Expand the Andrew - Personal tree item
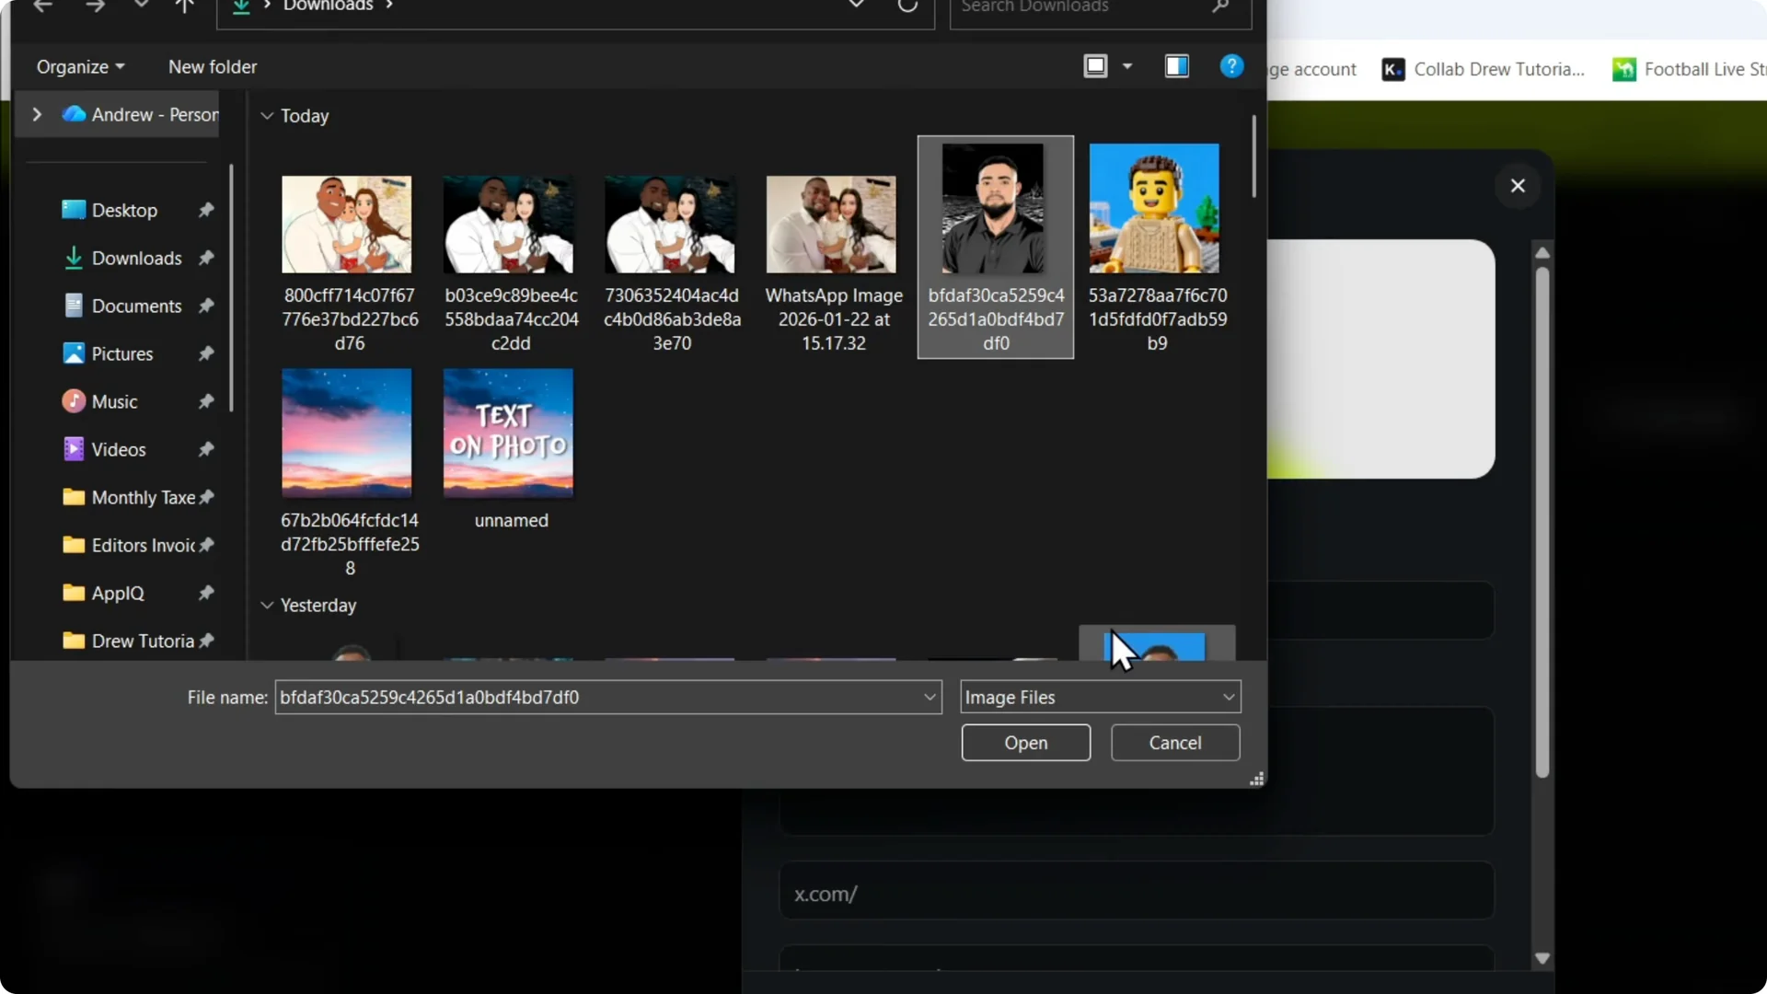Image resolution: width=1767 pixels, height=994 pixels. (x=36, y=114)
